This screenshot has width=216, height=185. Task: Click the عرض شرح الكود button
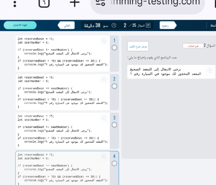(138, 46)
